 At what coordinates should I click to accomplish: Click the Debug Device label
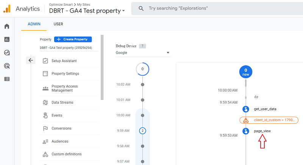point(126,46)
